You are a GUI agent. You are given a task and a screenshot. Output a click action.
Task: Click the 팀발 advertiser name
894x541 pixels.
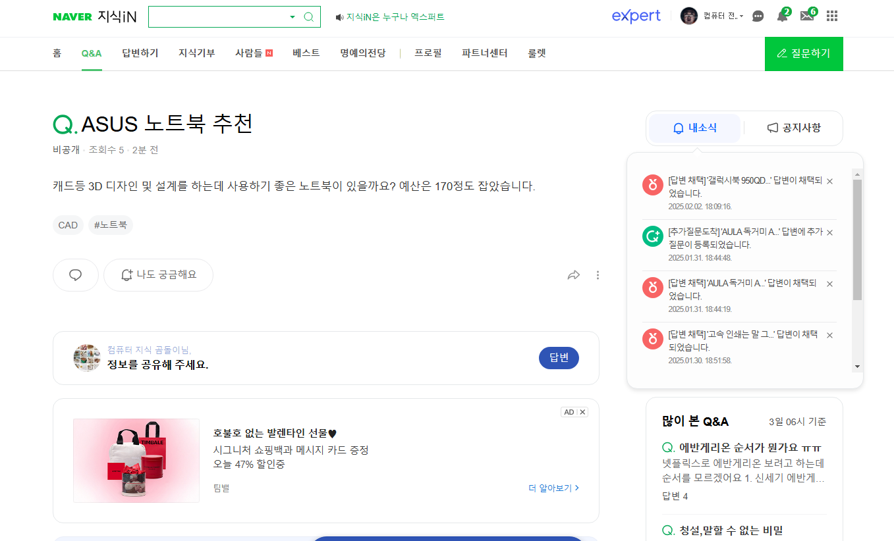pyautogui.click(x=221, y=488)
